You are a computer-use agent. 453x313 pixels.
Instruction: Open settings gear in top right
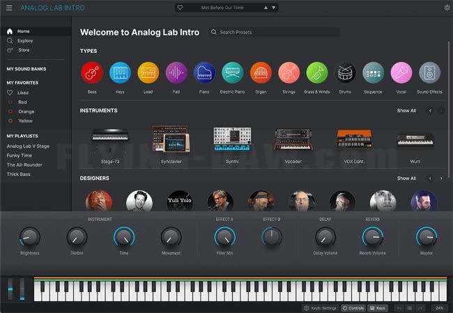pos(447,8)
